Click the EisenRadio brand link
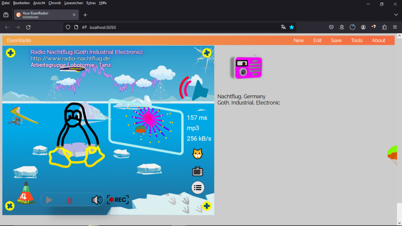Viewport: 402px width, 226px height. pyautogui.click(x=19, y=40)
